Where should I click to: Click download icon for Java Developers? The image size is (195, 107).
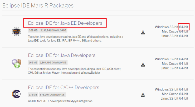point(143,65)
